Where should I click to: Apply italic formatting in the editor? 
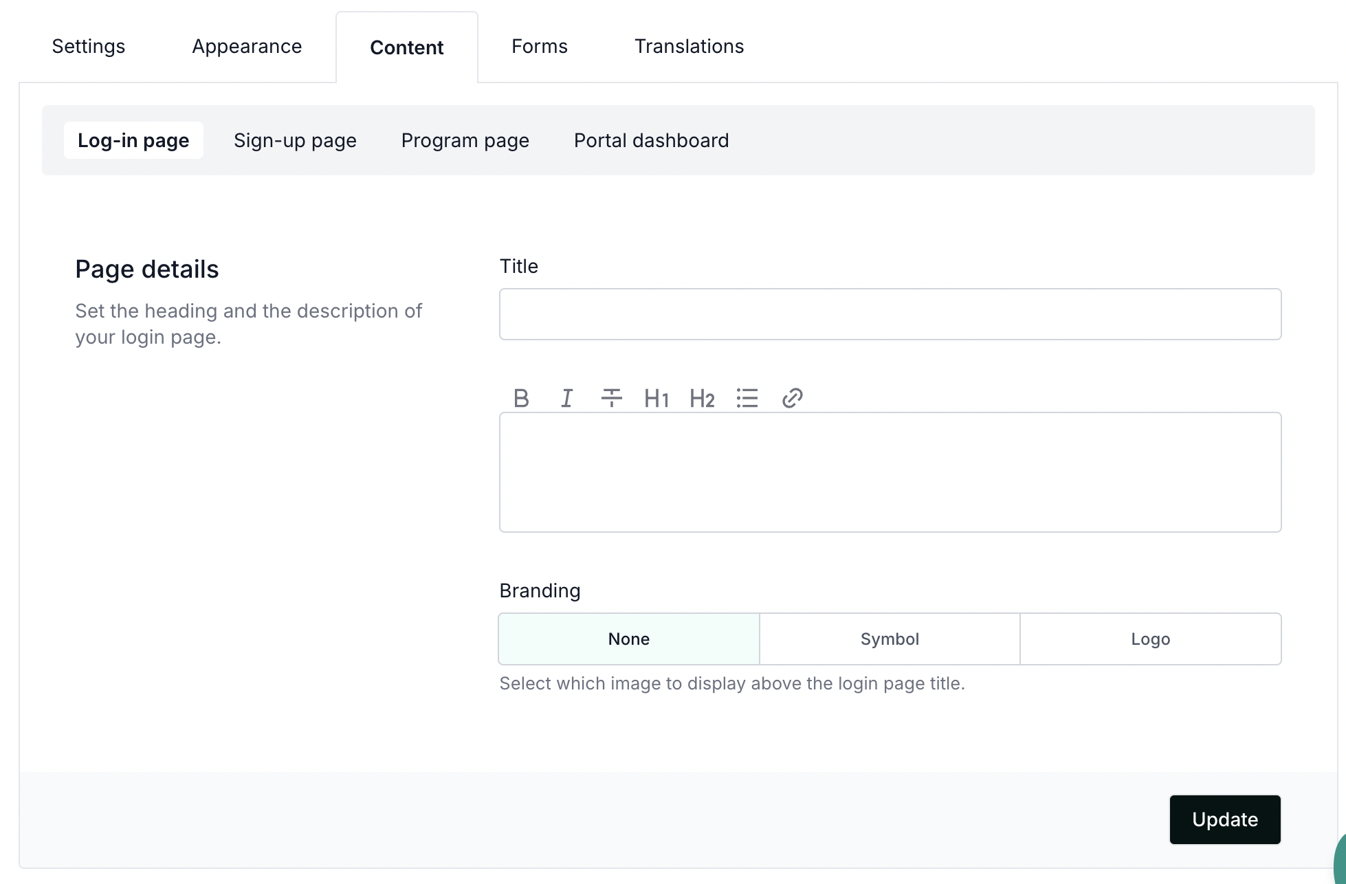coord(566,398)
